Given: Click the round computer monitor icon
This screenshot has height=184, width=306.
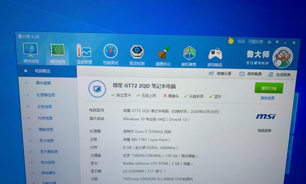Looking at the screenshot, I should (97, 89).
